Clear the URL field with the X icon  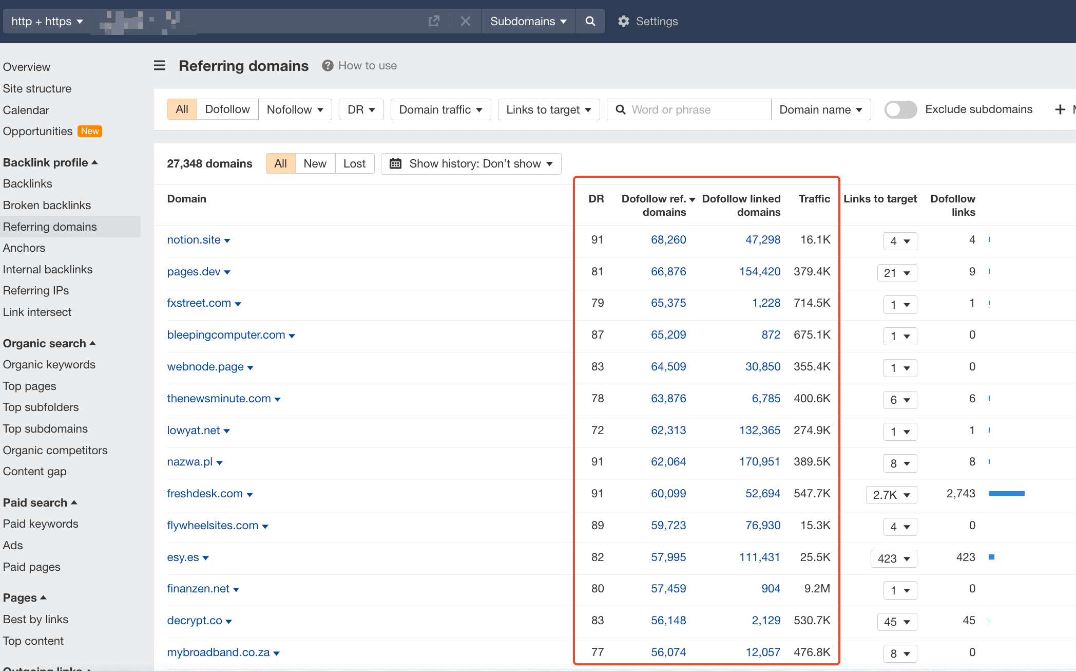pos(465,21)
